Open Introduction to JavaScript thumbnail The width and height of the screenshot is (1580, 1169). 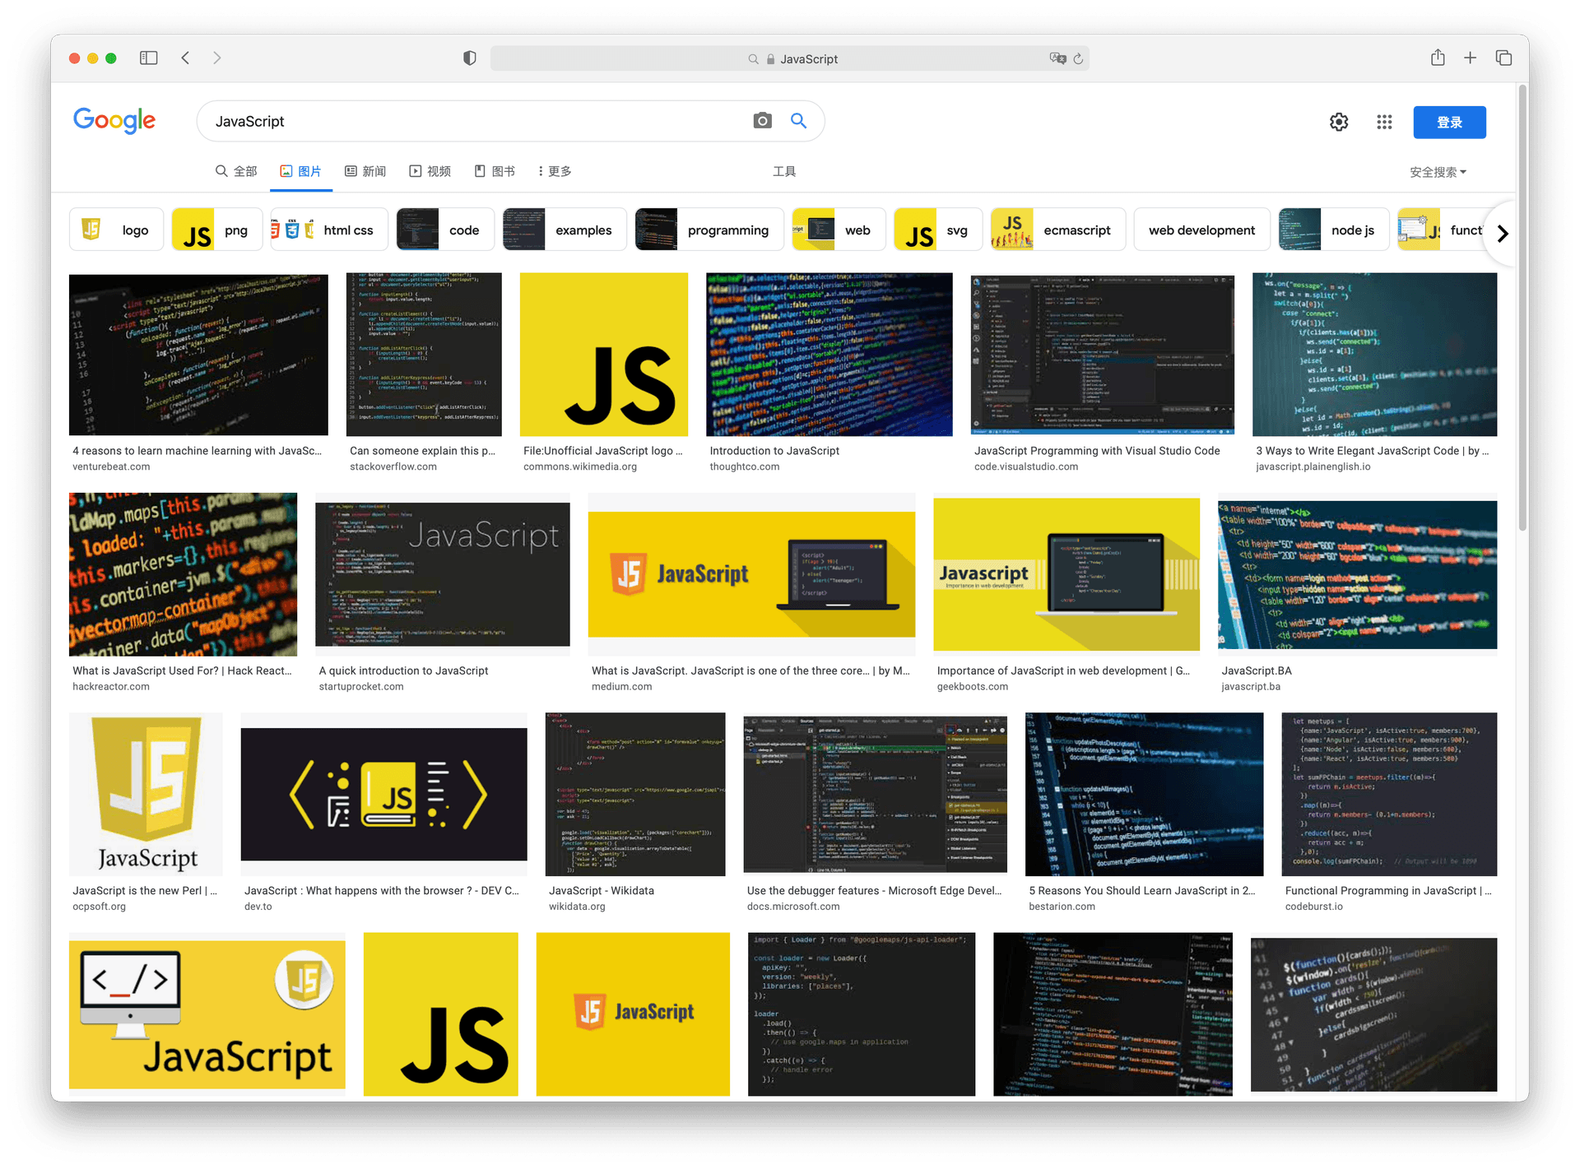click(x=829, y=355)
